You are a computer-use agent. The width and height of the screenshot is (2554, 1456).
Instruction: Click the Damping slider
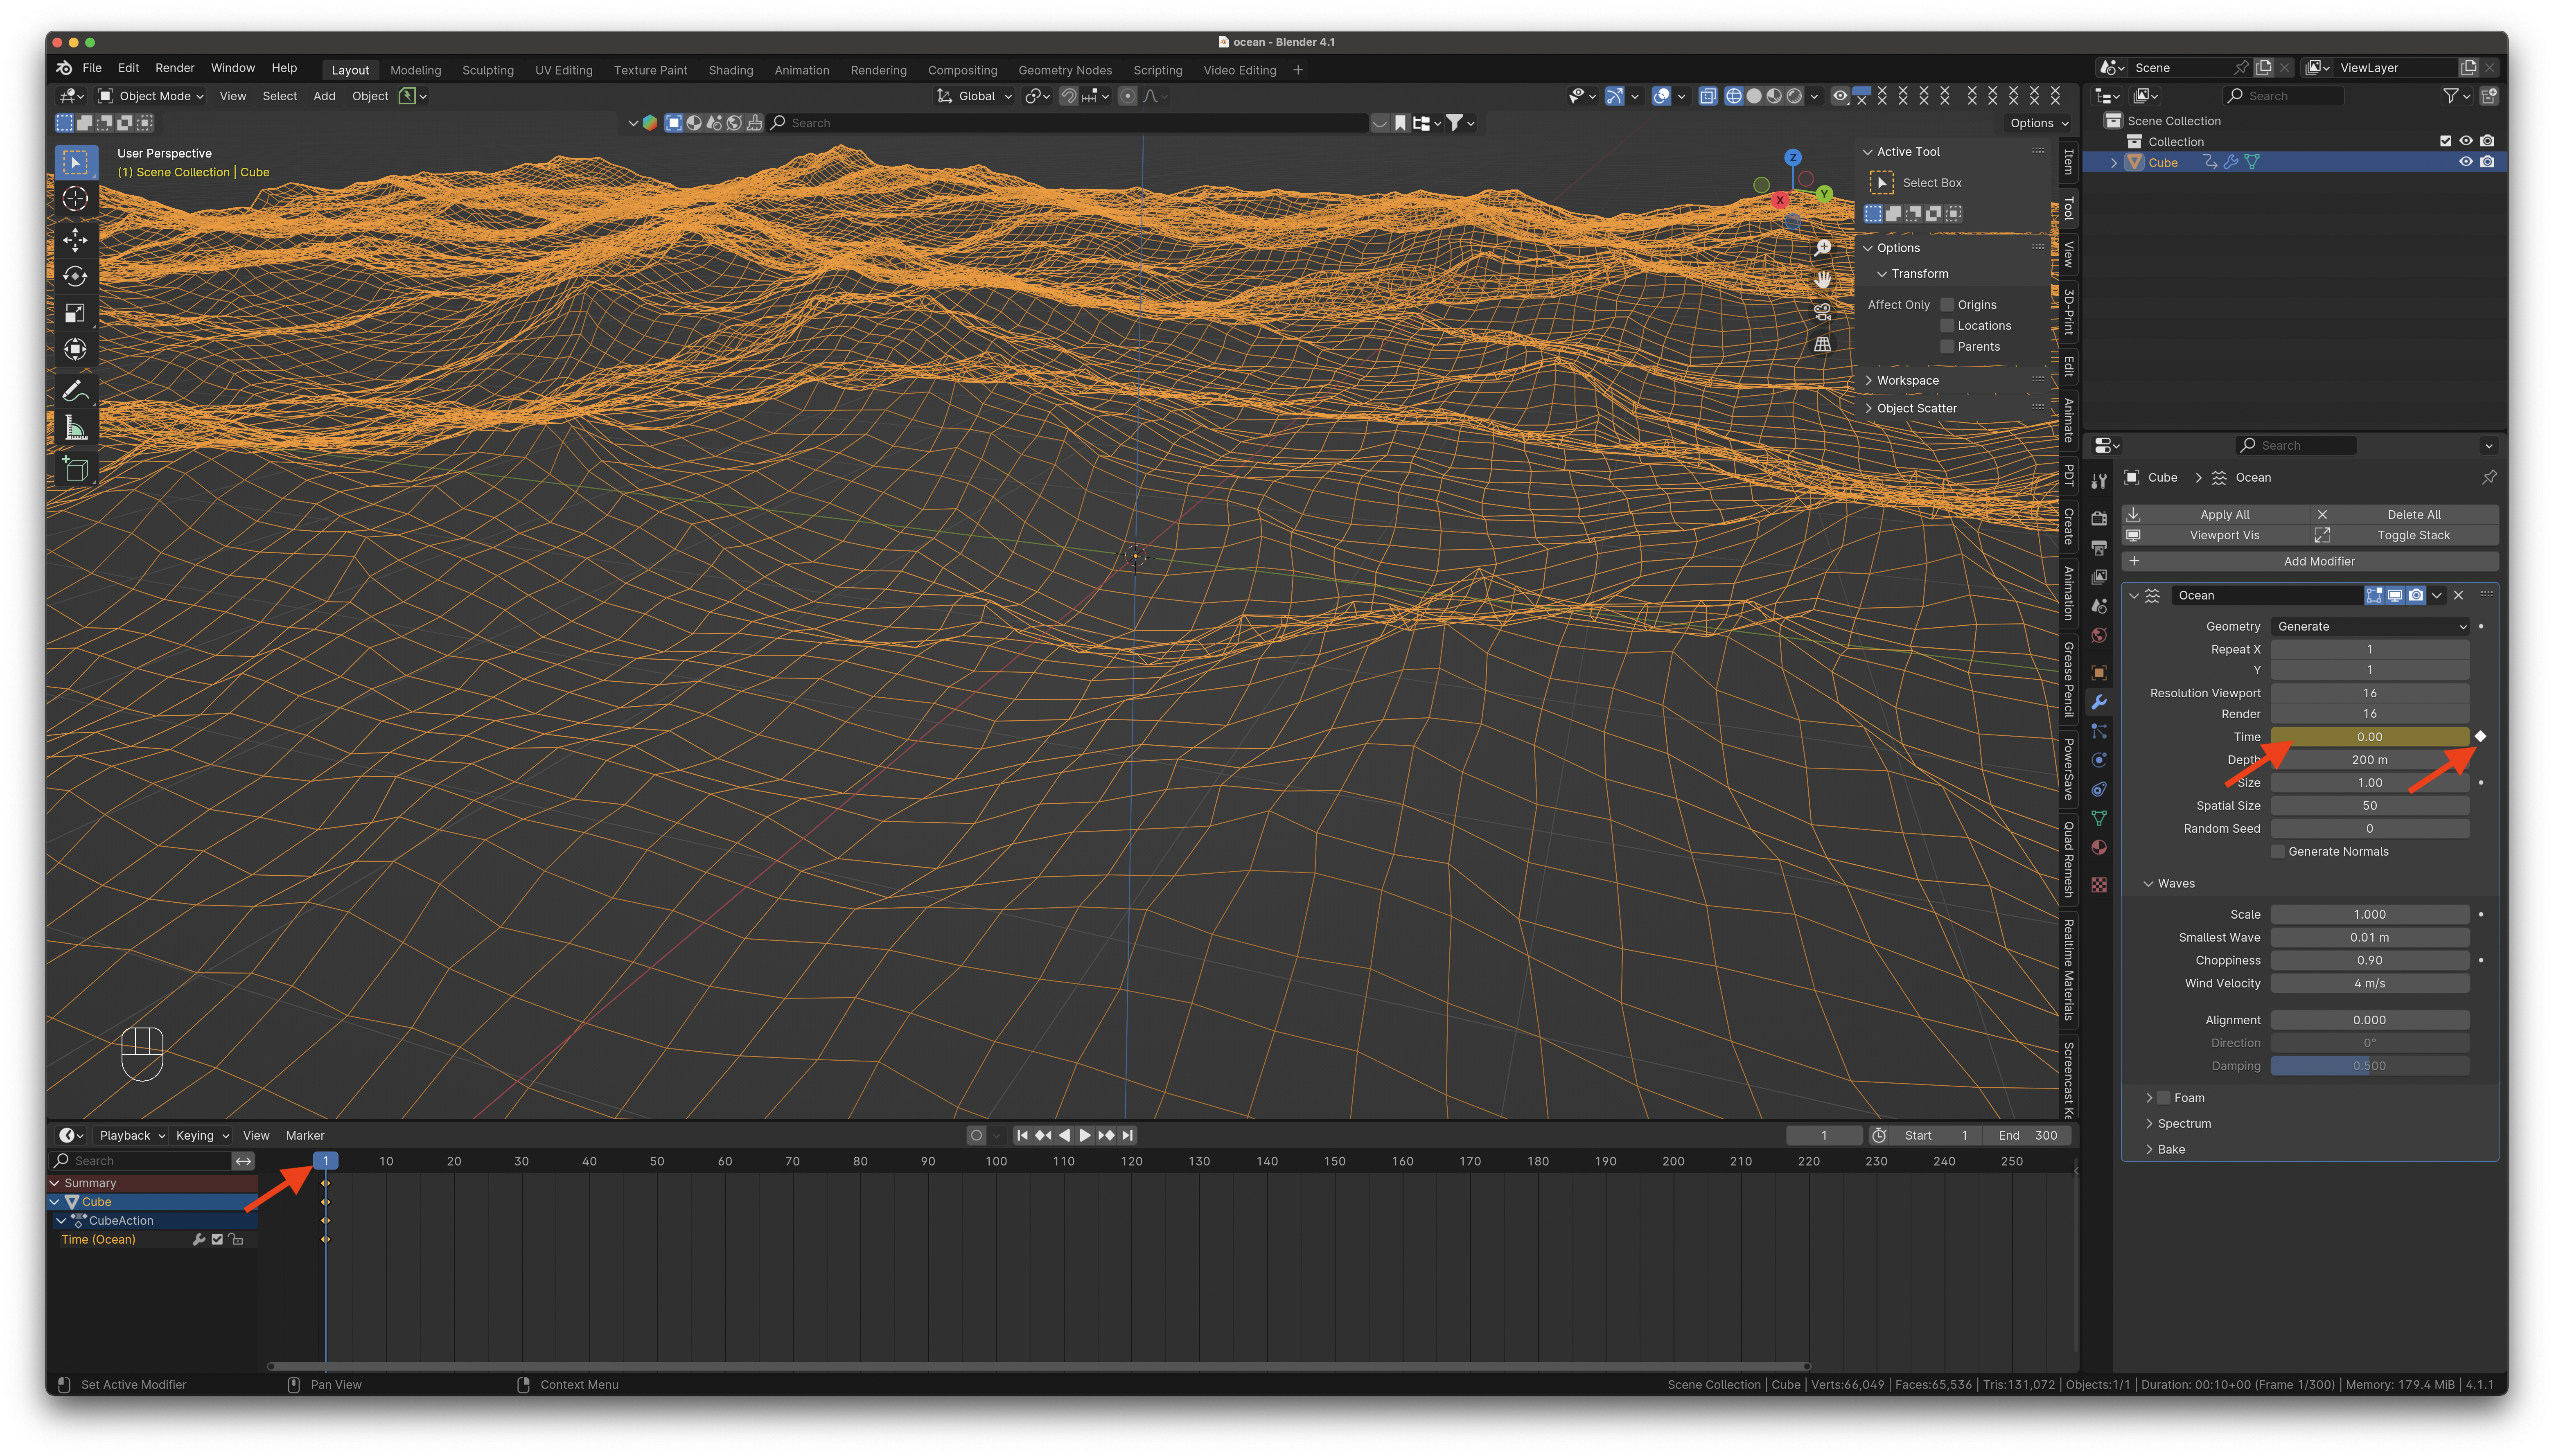[2369, 1066]
